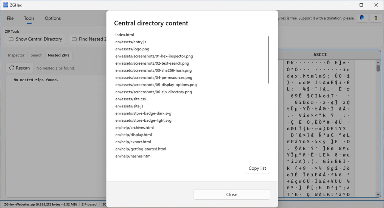Click ZGHex-Websites.zip file size in status bar

[41, 204]
